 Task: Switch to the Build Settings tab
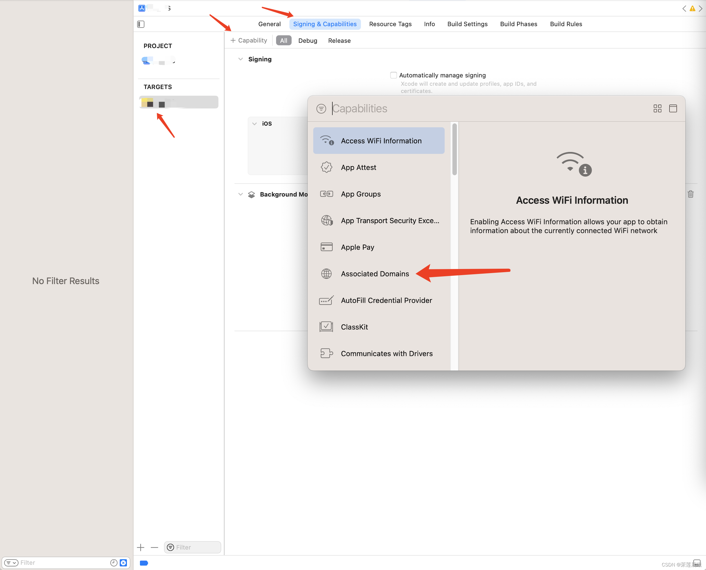tap(467, 24)
